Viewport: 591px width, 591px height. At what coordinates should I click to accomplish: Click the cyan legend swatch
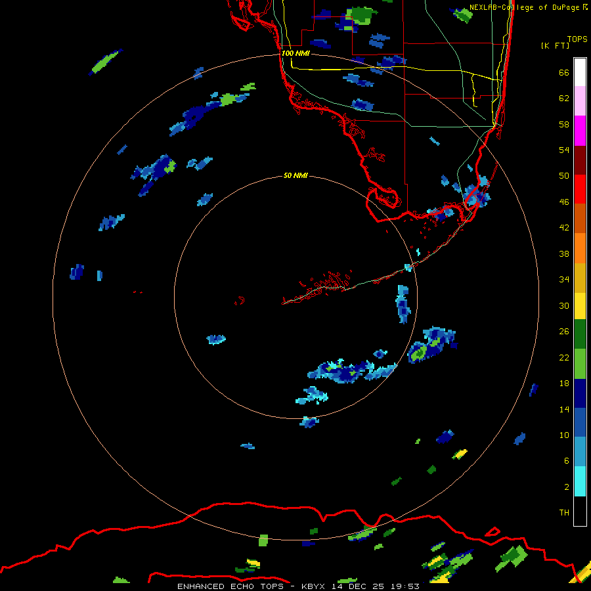coord(580,481)
